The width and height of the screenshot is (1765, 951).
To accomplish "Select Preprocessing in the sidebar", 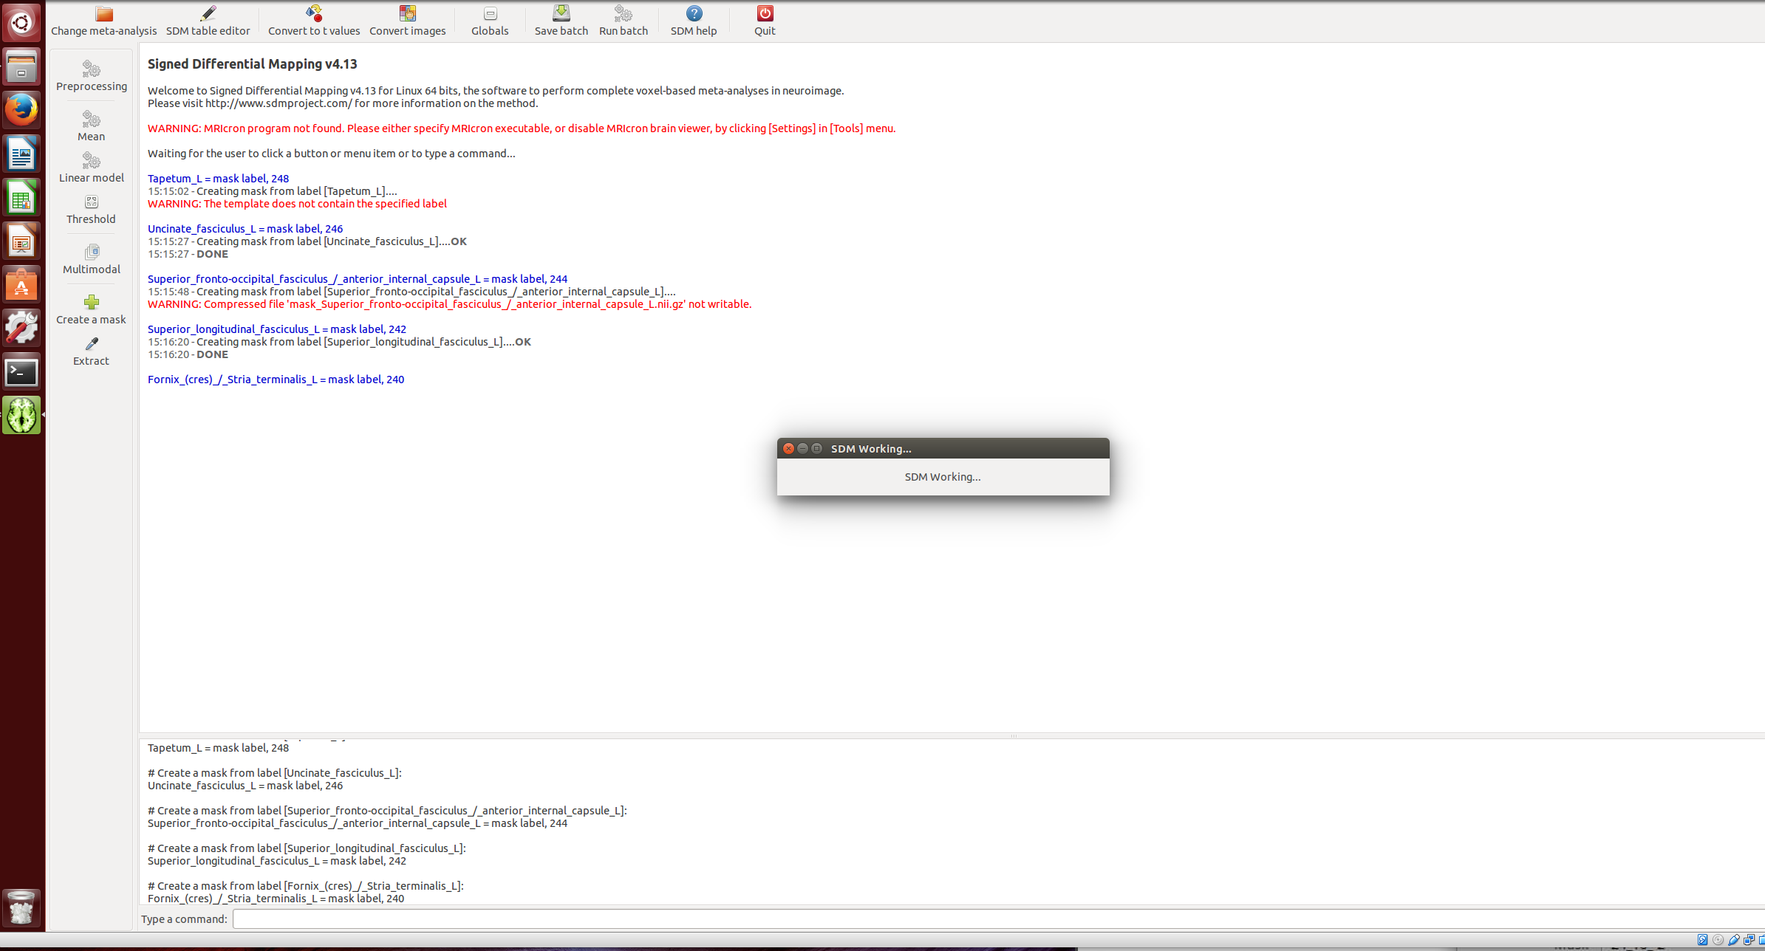I will pos(92,76).
